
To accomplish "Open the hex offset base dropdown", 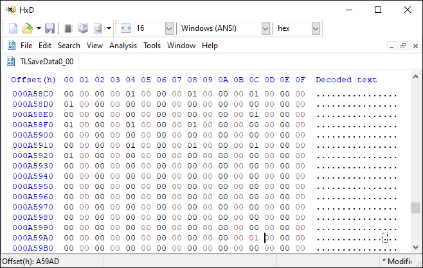I will click(x=316, y=28).
